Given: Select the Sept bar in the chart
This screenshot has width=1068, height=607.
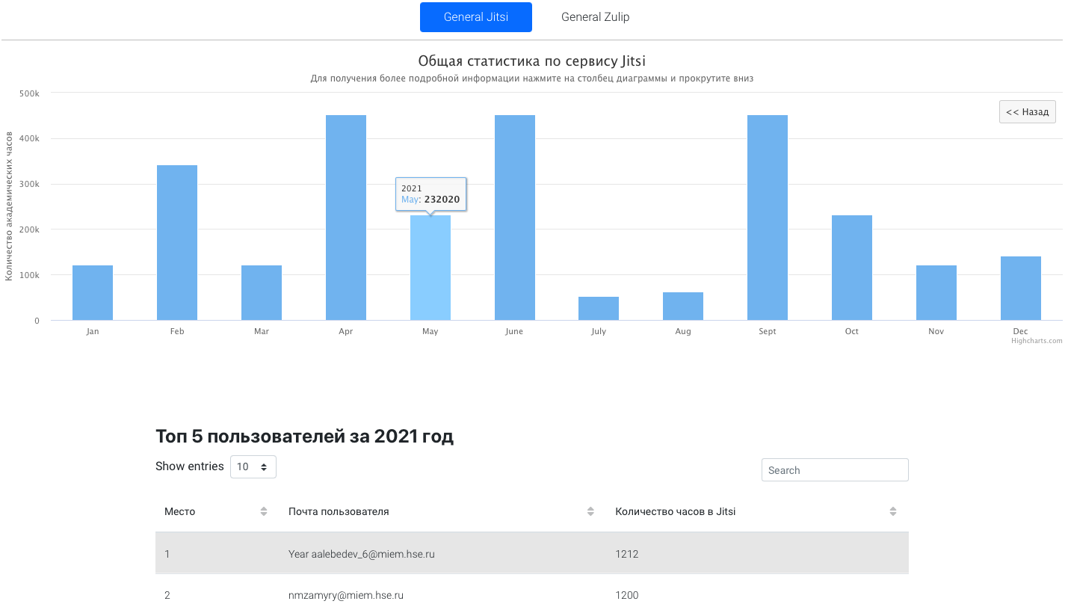Looking at the screenshot, I should click(768, 218).
